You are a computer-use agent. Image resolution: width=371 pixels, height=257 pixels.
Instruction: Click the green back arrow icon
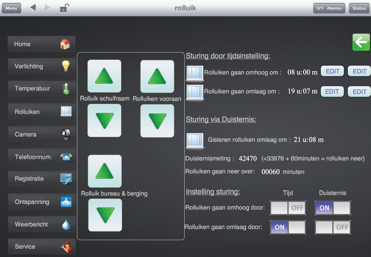tap(361, 42)
